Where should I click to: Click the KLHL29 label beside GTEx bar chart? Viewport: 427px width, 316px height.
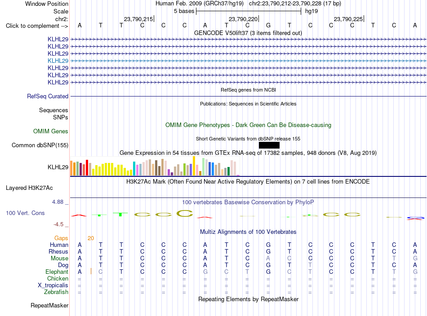(58, 167)
